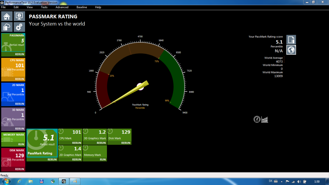Rerun the 3D Mark sidebar test
This screenshot has width=329, height=185.
pos(20,129)
